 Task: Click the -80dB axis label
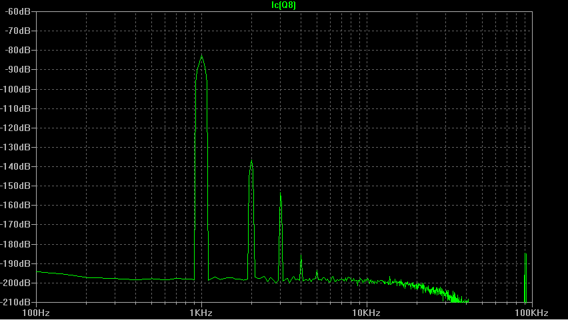(18, 50)
